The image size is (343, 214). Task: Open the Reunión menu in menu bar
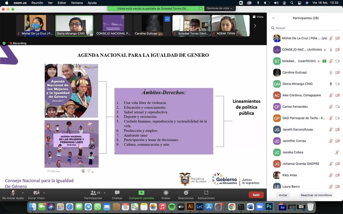pyautogui.click(x=37, y=3)
